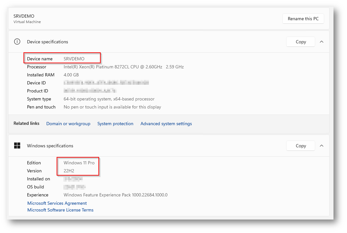347x233 pixels.
Task: Open System protection settings
Action: (115, 124)
